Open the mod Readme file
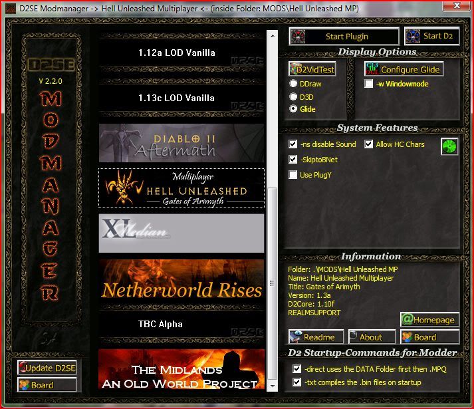Viewport: 474px width, 409px height. [x=316, y=337]
